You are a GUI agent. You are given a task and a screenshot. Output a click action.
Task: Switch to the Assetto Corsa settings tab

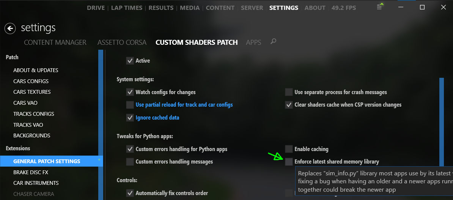122,43
